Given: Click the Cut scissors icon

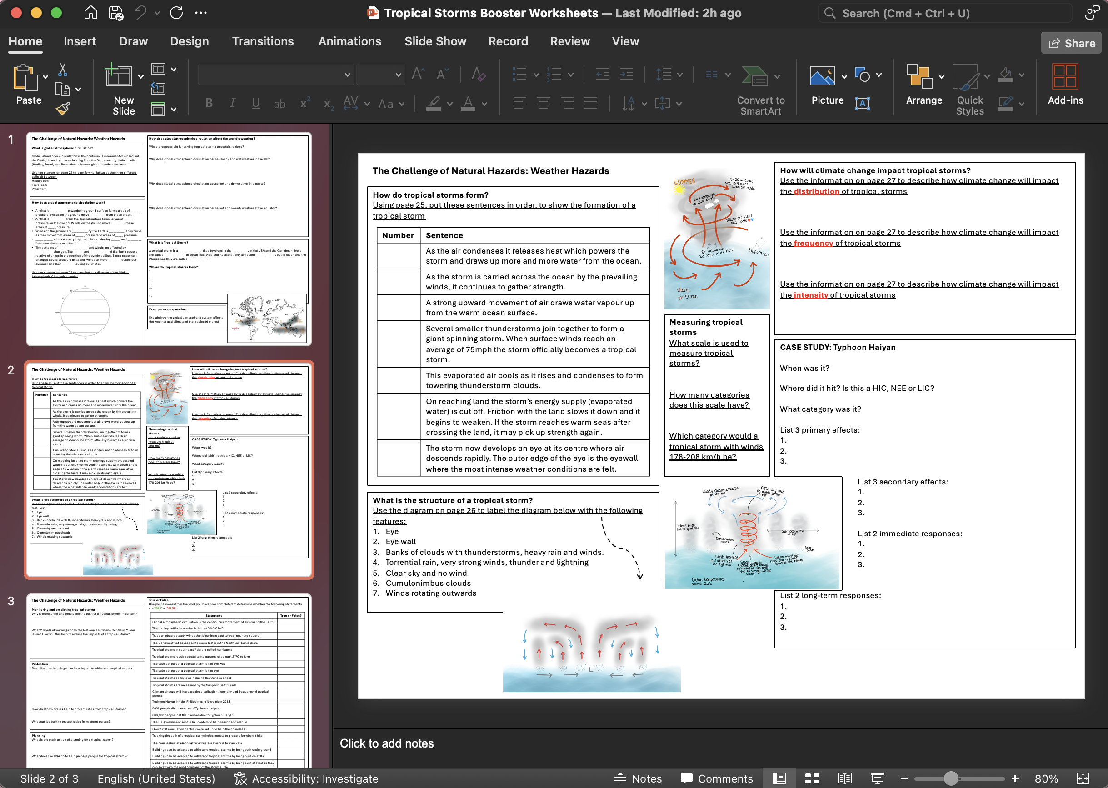Looking at the screenshot, I should [x=63, y=70].
